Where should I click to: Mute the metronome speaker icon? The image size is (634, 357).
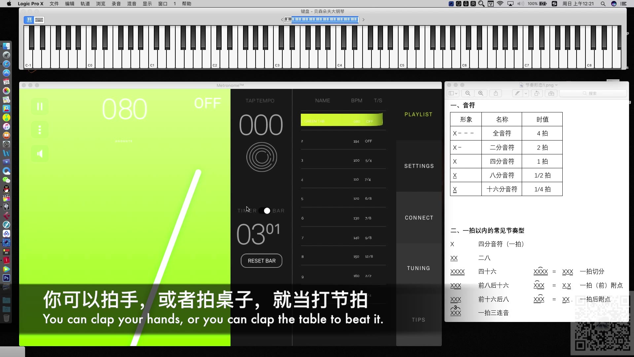coord(40,154)
